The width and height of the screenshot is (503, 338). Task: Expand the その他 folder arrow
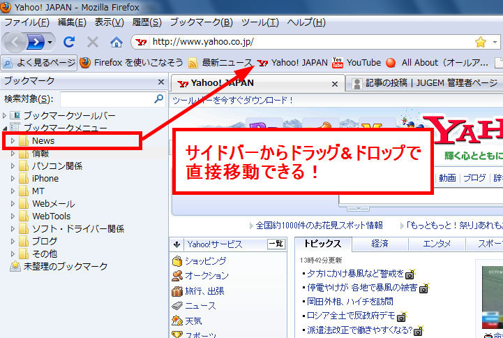[x=13, y=253]
